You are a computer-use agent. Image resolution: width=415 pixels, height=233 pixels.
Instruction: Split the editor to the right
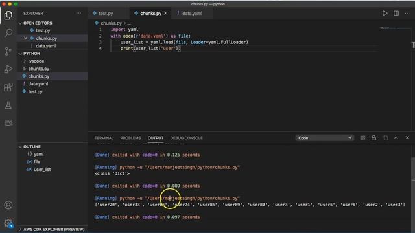(x=396, y=13)
